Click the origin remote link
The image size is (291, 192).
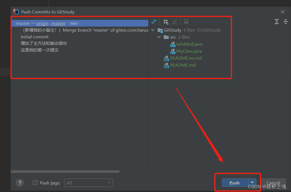pyautogui.click(x=42, y=23)
